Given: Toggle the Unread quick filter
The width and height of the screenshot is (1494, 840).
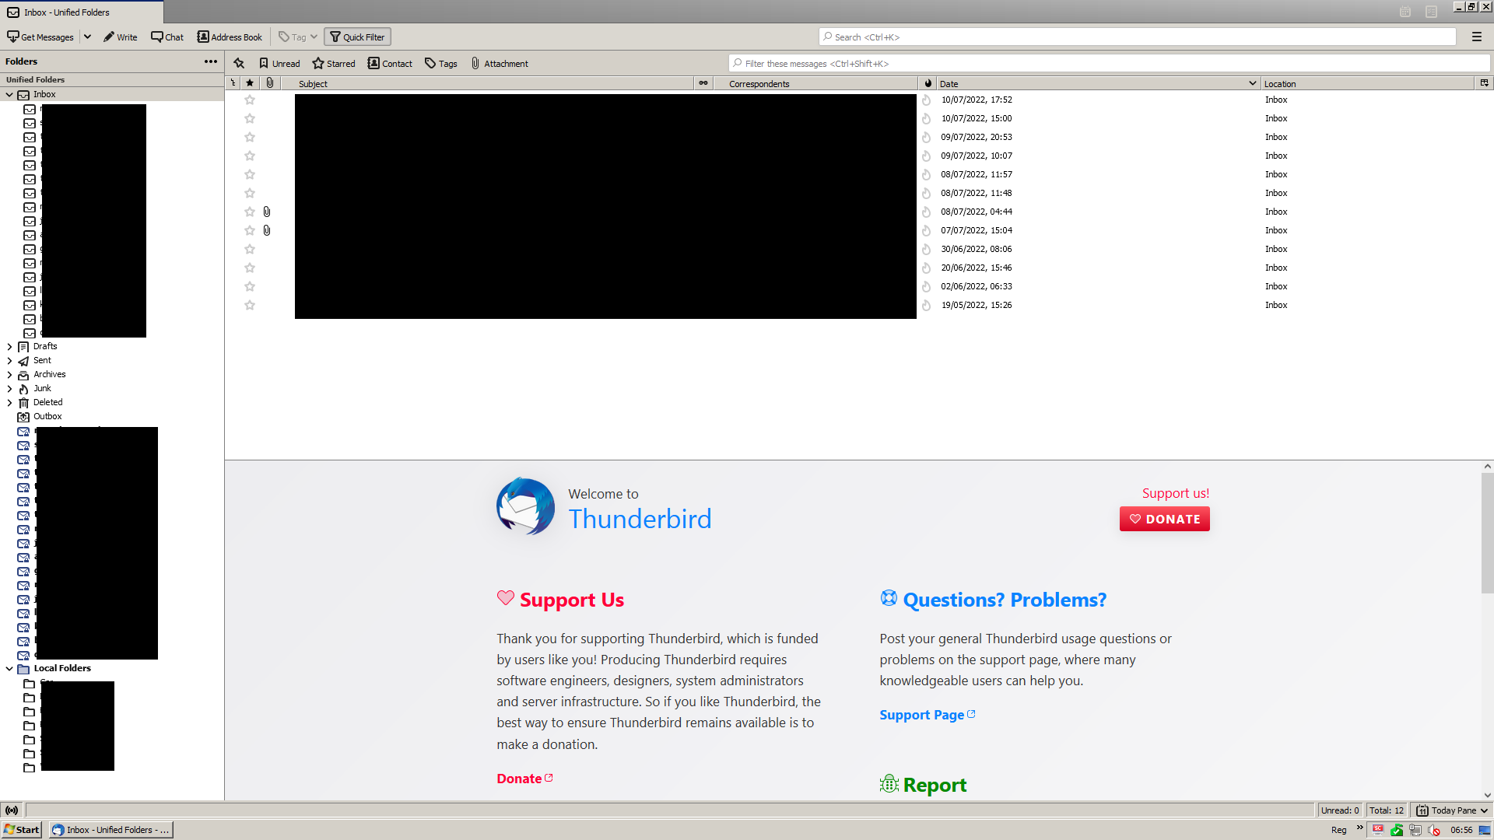Looking at the screenshot, I should [x=279, y=64].
